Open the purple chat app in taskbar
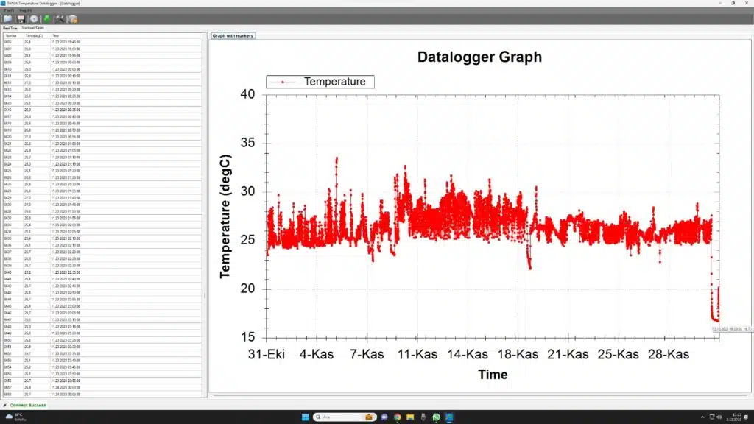Image resolution: width=754 pixels, height=424 pixels. (x=384, y=417)
